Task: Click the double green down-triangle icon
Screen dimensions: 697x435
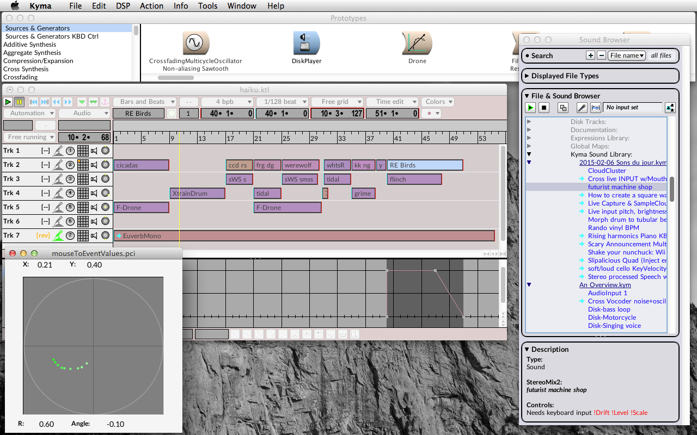Action: tap(93, 102)
